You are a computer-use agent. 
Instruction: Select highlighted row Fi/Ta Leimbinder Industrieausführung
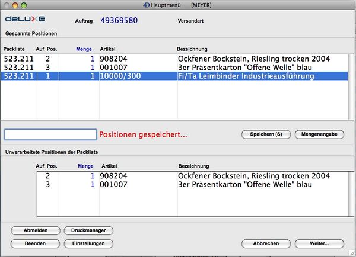[178, 76]
